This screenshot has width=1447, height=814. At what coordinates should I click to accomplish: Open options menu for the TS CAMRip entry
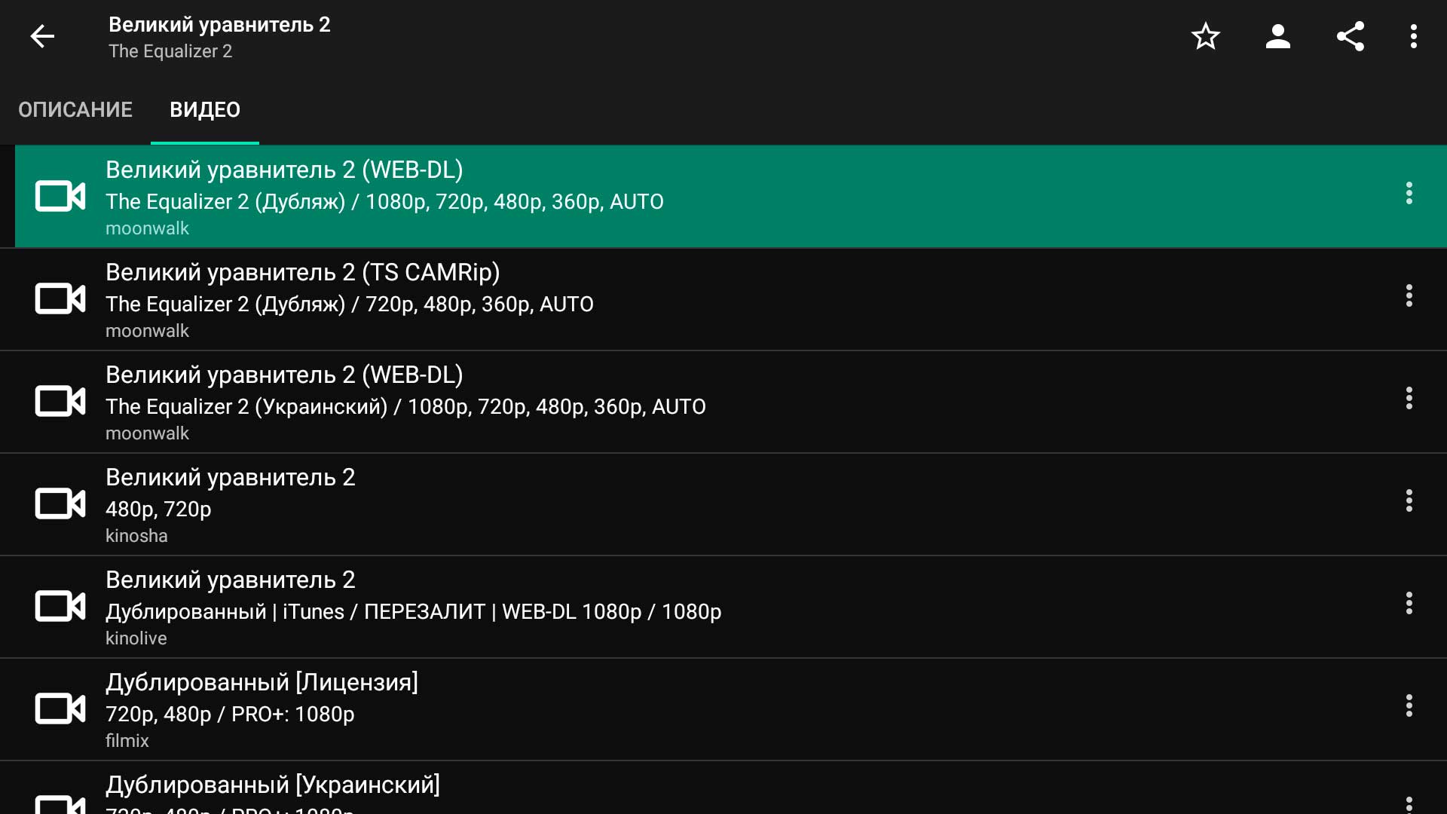click(1408, 296)
